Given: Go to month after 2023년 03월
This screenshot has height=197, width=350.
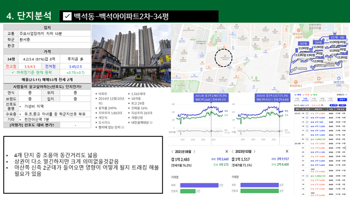Looking at the screenshot, I should pos(254,152).
